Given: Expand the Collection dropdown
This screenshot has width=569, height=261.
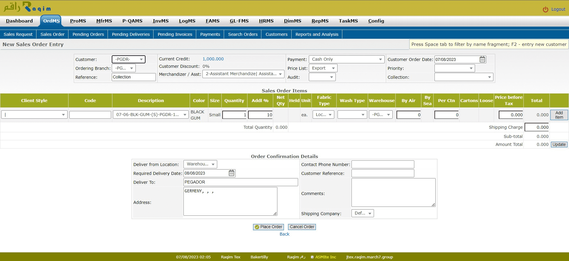Looking at the screenshot, I should click(464, 77).
